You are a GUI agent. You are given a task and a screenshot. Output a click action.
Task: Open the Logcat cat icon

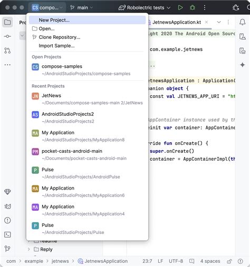click(7, 206)
